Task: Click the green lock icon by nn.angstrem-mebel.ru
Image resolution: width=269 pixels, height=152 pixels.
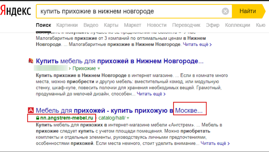Action: [37, 118]
